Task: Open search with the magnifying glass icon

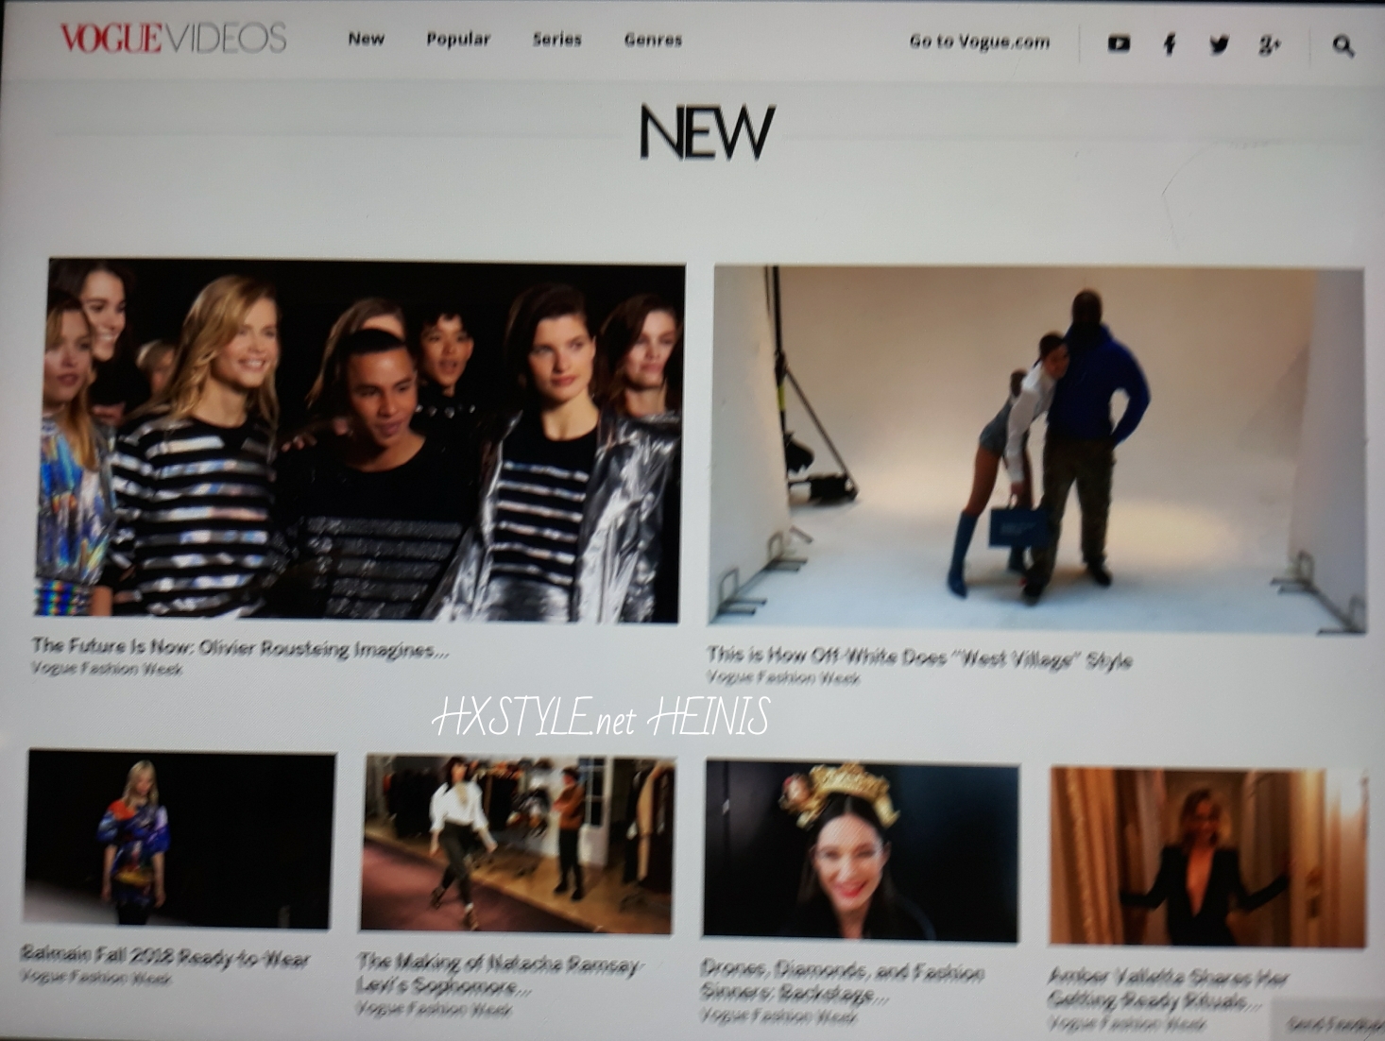Action: point(1342,45)
